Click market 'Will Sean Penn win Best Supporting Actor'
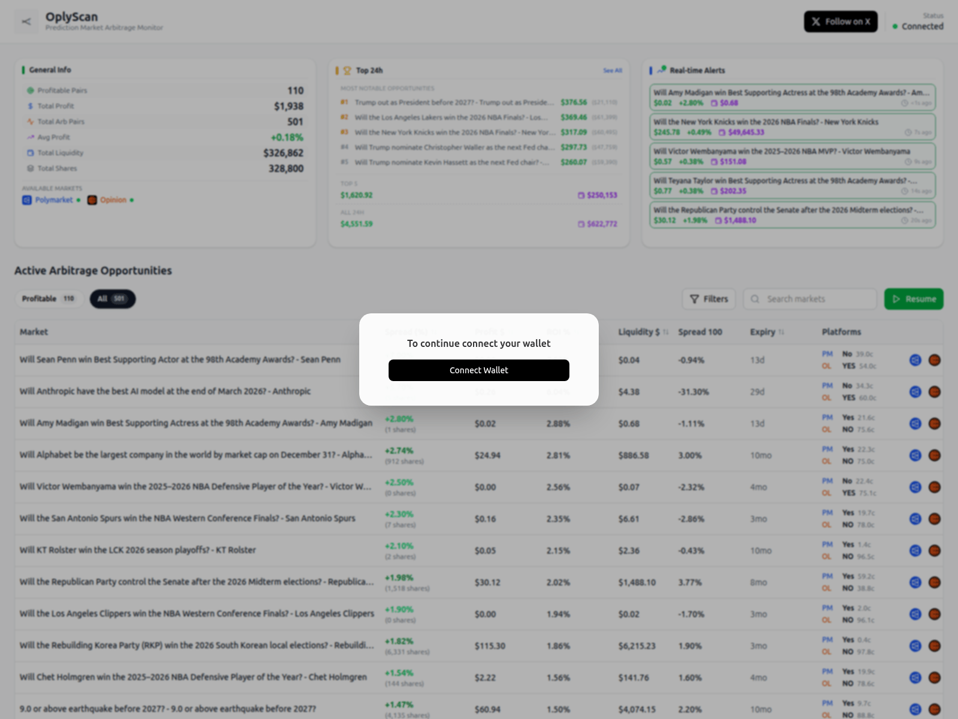The image size is (958, 719). point(180,359)
